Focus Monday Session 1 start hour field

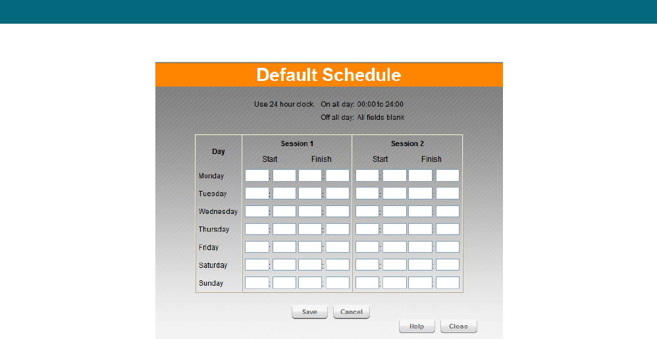(x=257, y=176)
